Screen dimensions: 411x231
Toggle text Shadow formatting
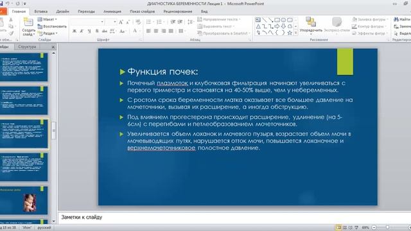97,31
